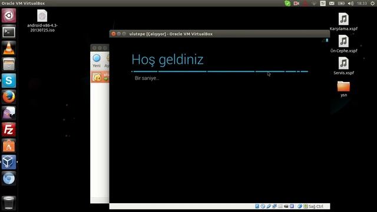Click the shared folders indicator in VM status bar
The image size is (377, 212).
click(280, 206)
